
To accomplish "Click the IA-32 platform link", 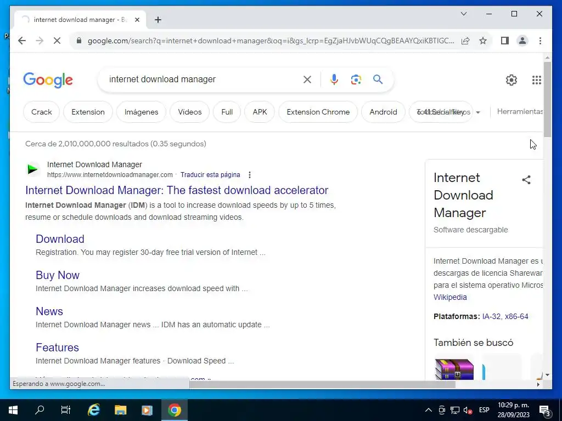I will click(x=491, y=316).
